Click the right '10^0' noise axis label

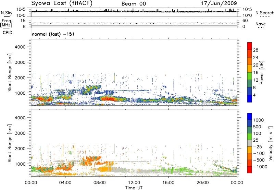click(247, 15)
